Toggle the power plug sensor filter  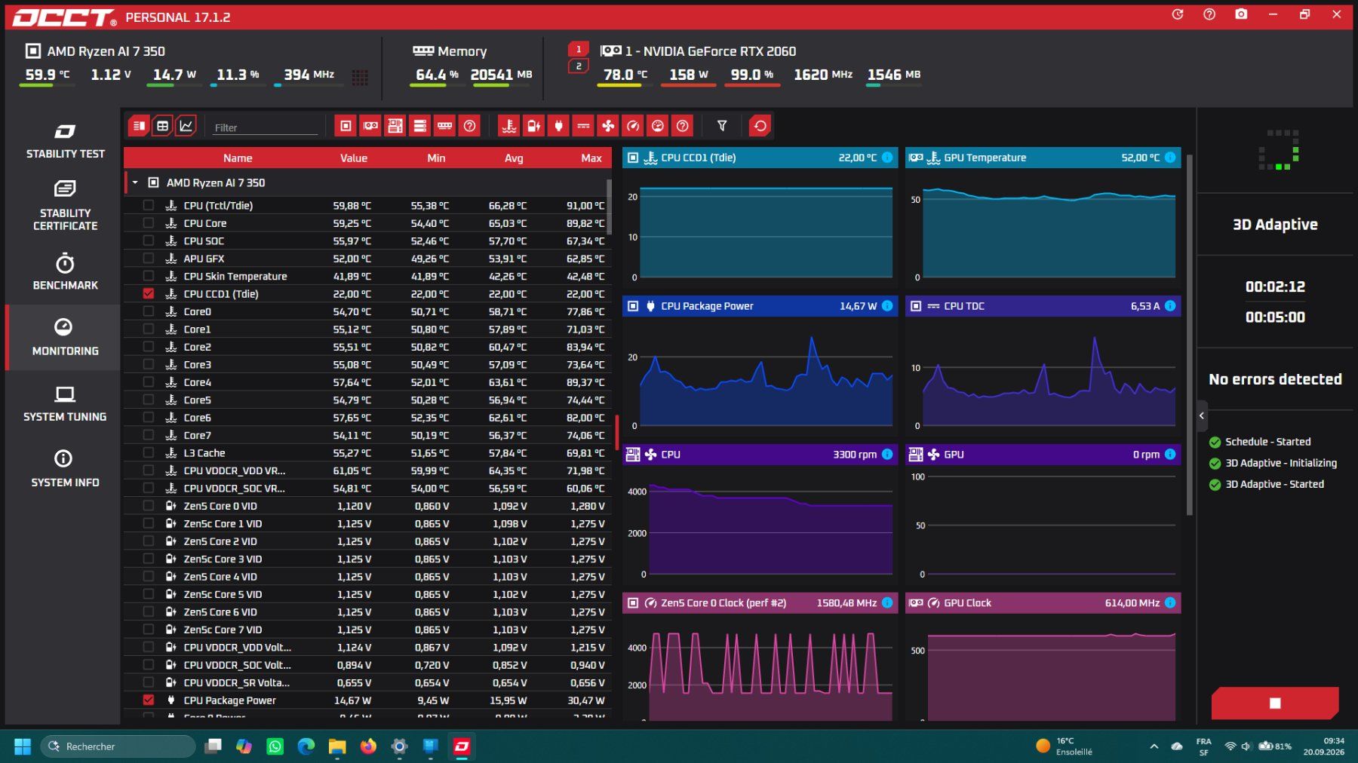pyautogui.click(x=559, y=126)
